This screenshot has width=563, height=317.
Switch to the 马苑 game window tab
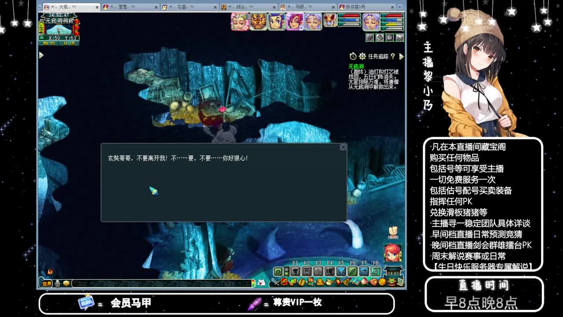(x=308, y=7)
